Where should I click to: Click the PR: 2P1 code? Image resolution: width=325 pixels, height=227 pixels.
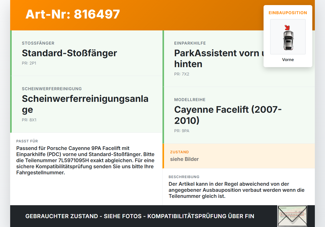tap(29, 63)
